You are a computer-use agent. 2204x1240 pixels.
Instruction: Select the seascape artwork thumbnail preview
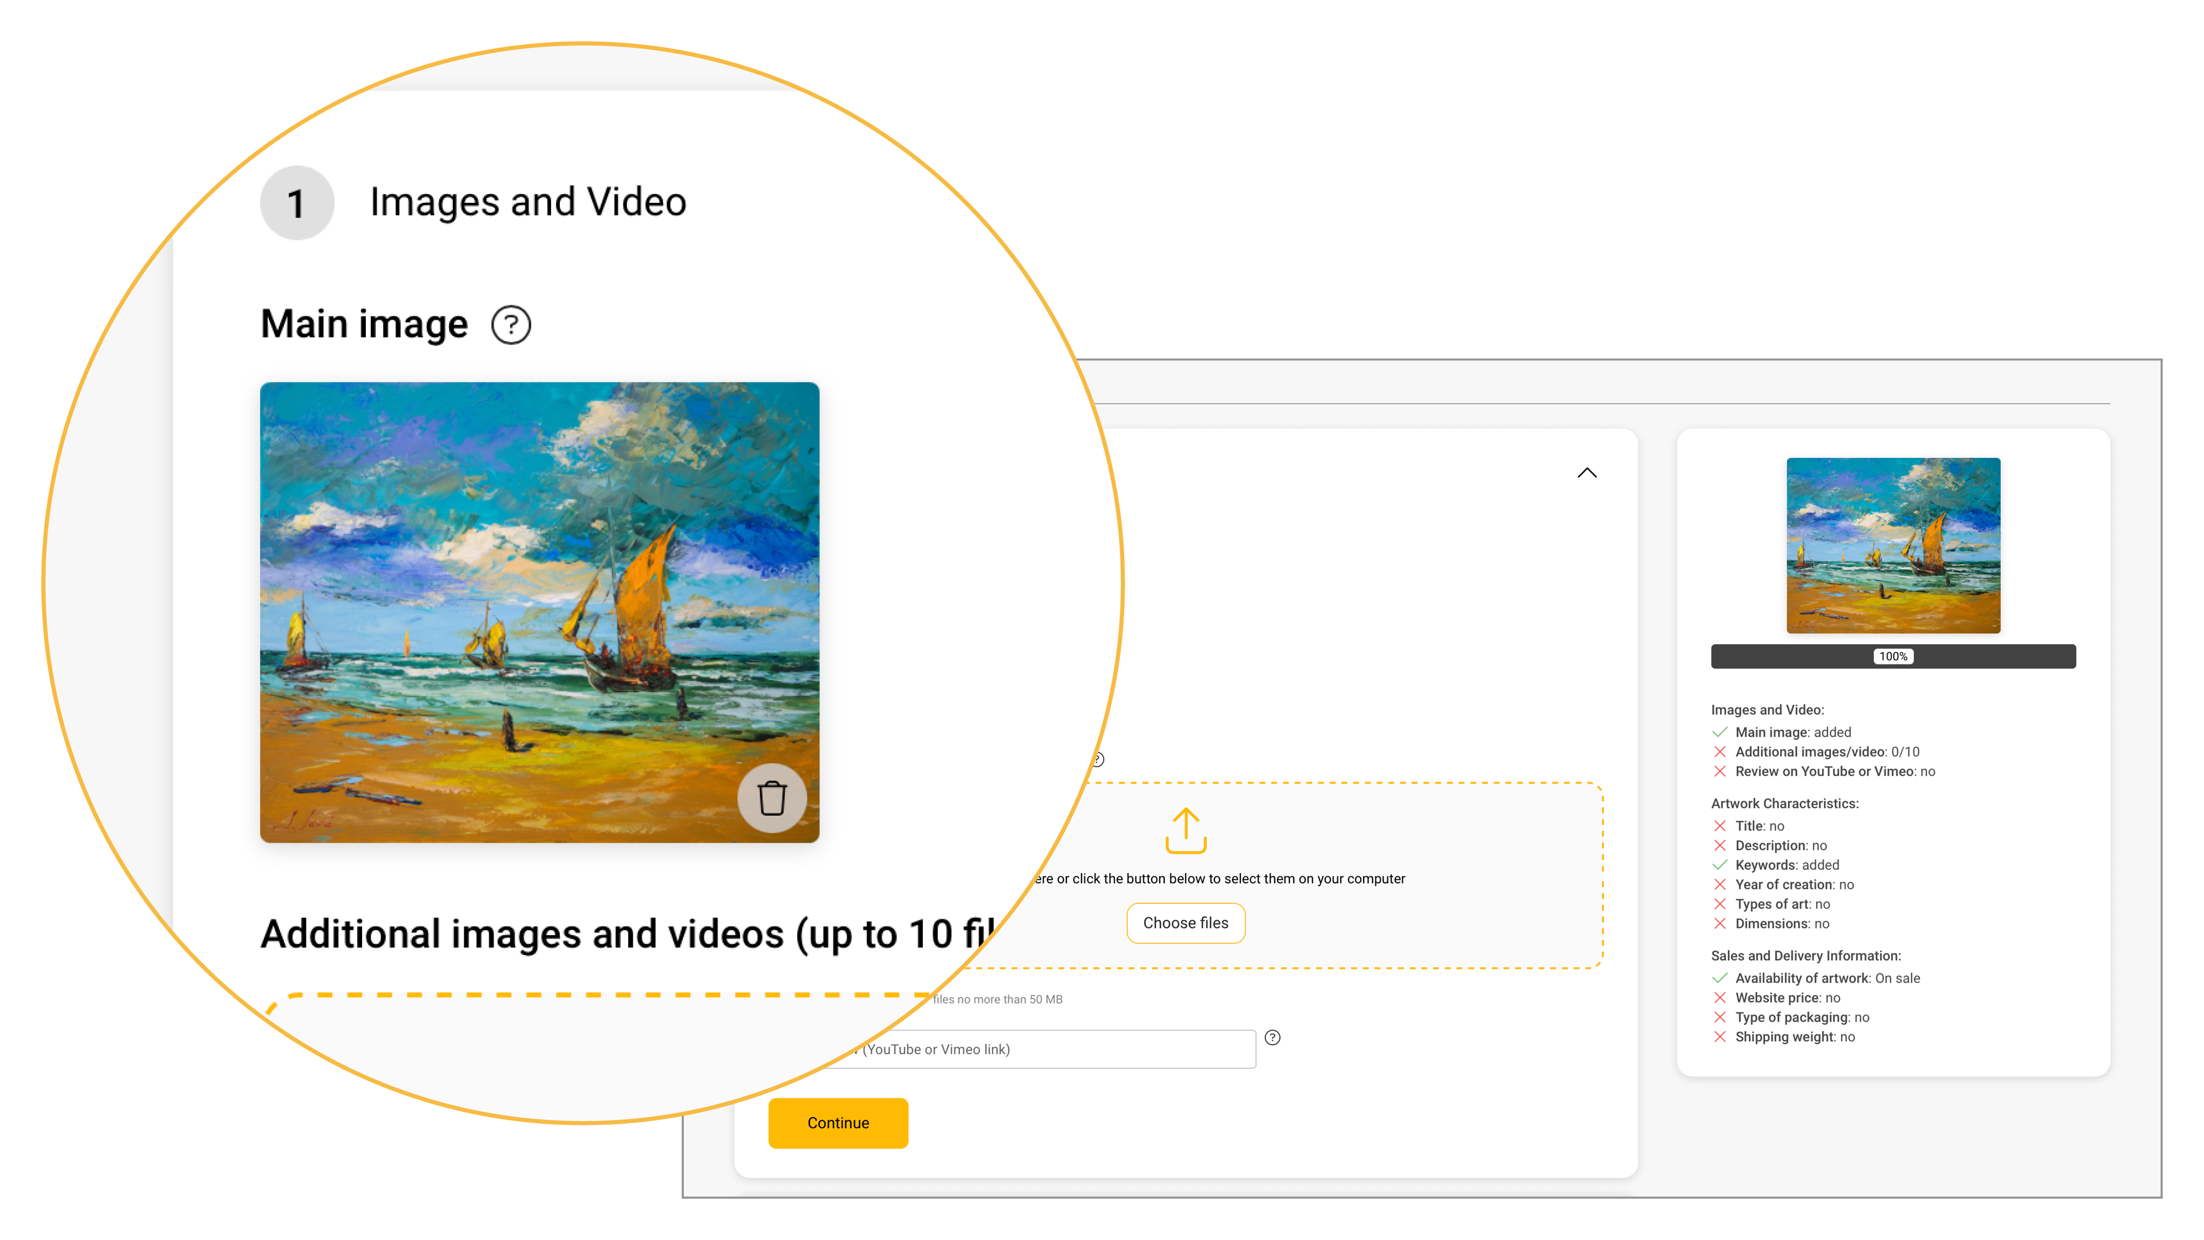(1893, 546)
